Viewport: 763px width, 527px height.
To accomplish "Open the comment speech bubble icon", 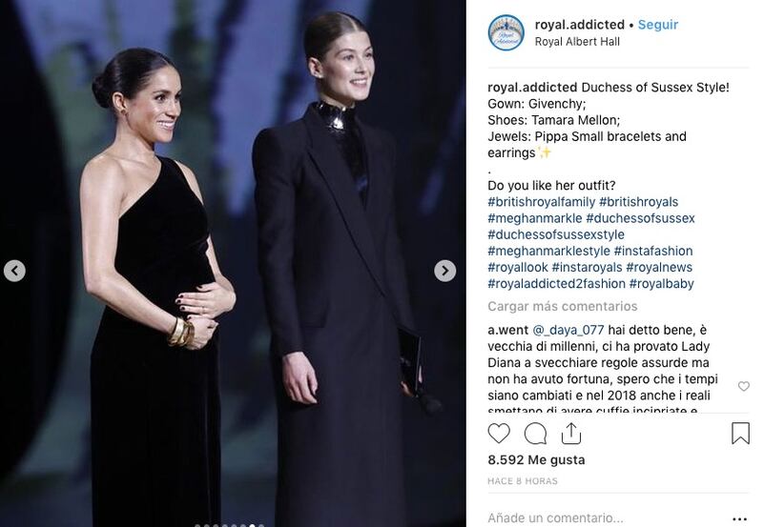I will pos(535,434).
